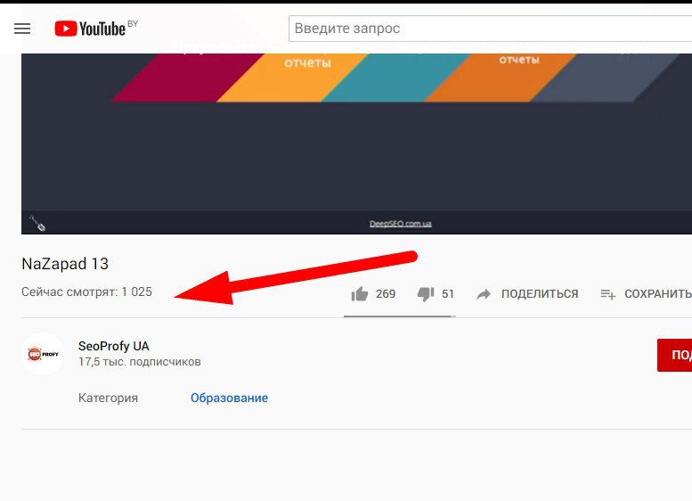Click the DeepSEO.com.ua link in video
The image size is (692, 501).
(x=400, y=224)
